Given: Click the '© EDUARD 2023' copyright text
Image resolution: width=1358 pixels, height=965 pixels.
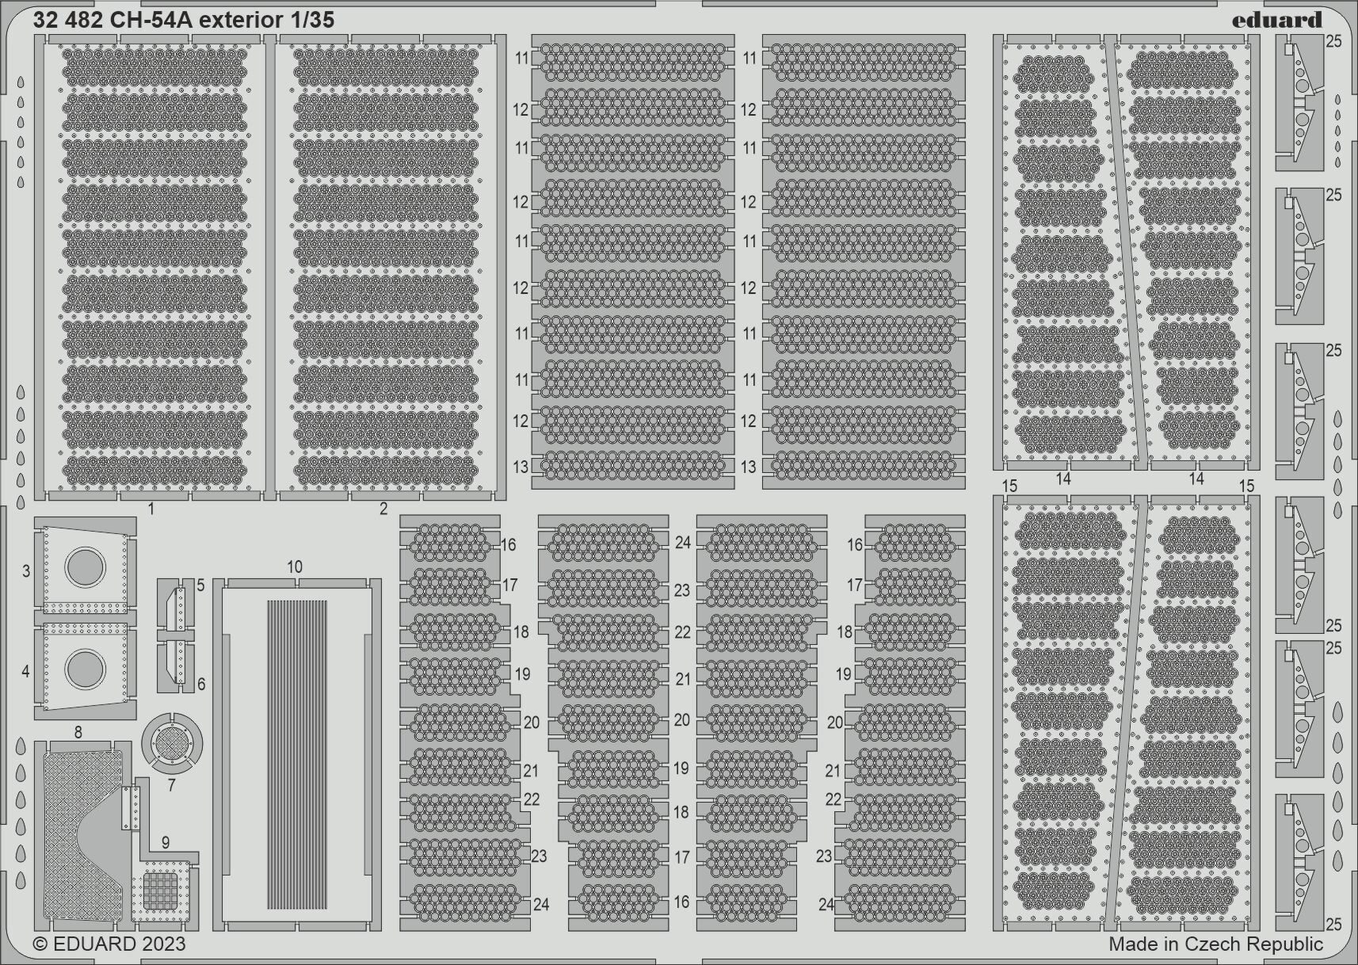Looking at the screenshot, I should [109, 944].
